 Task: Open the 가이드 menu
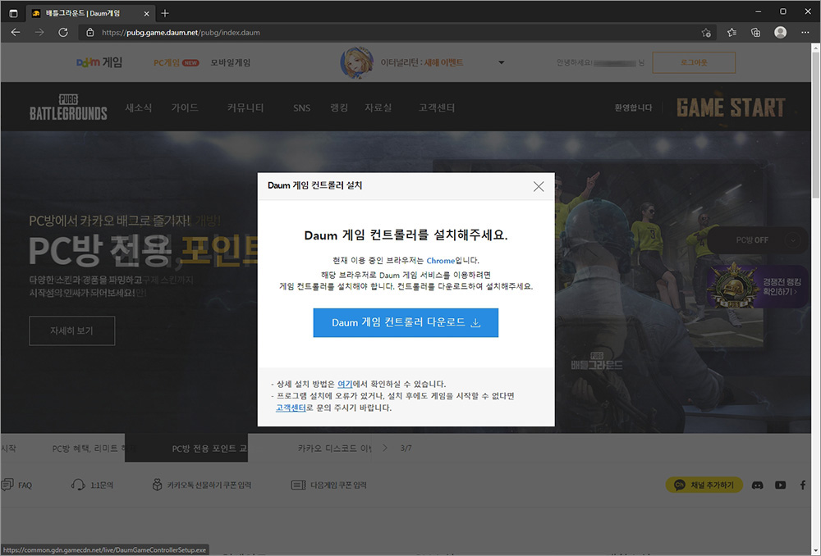tap(185, 107)
